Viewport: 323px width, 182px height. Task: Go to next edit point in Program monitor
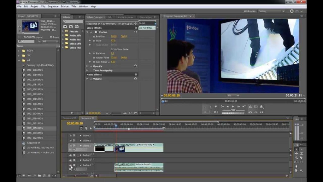244,107
